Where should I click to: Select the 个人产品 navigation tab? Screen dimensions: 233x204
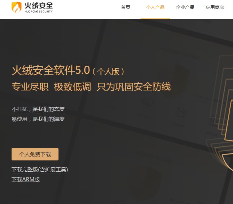pos(155,7)
